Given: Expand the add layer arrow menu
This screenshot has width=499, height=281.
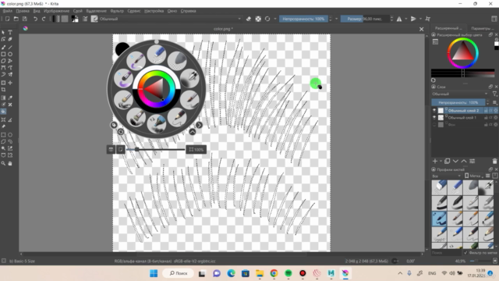Looking at the screenshot, I should click(441, 162).
